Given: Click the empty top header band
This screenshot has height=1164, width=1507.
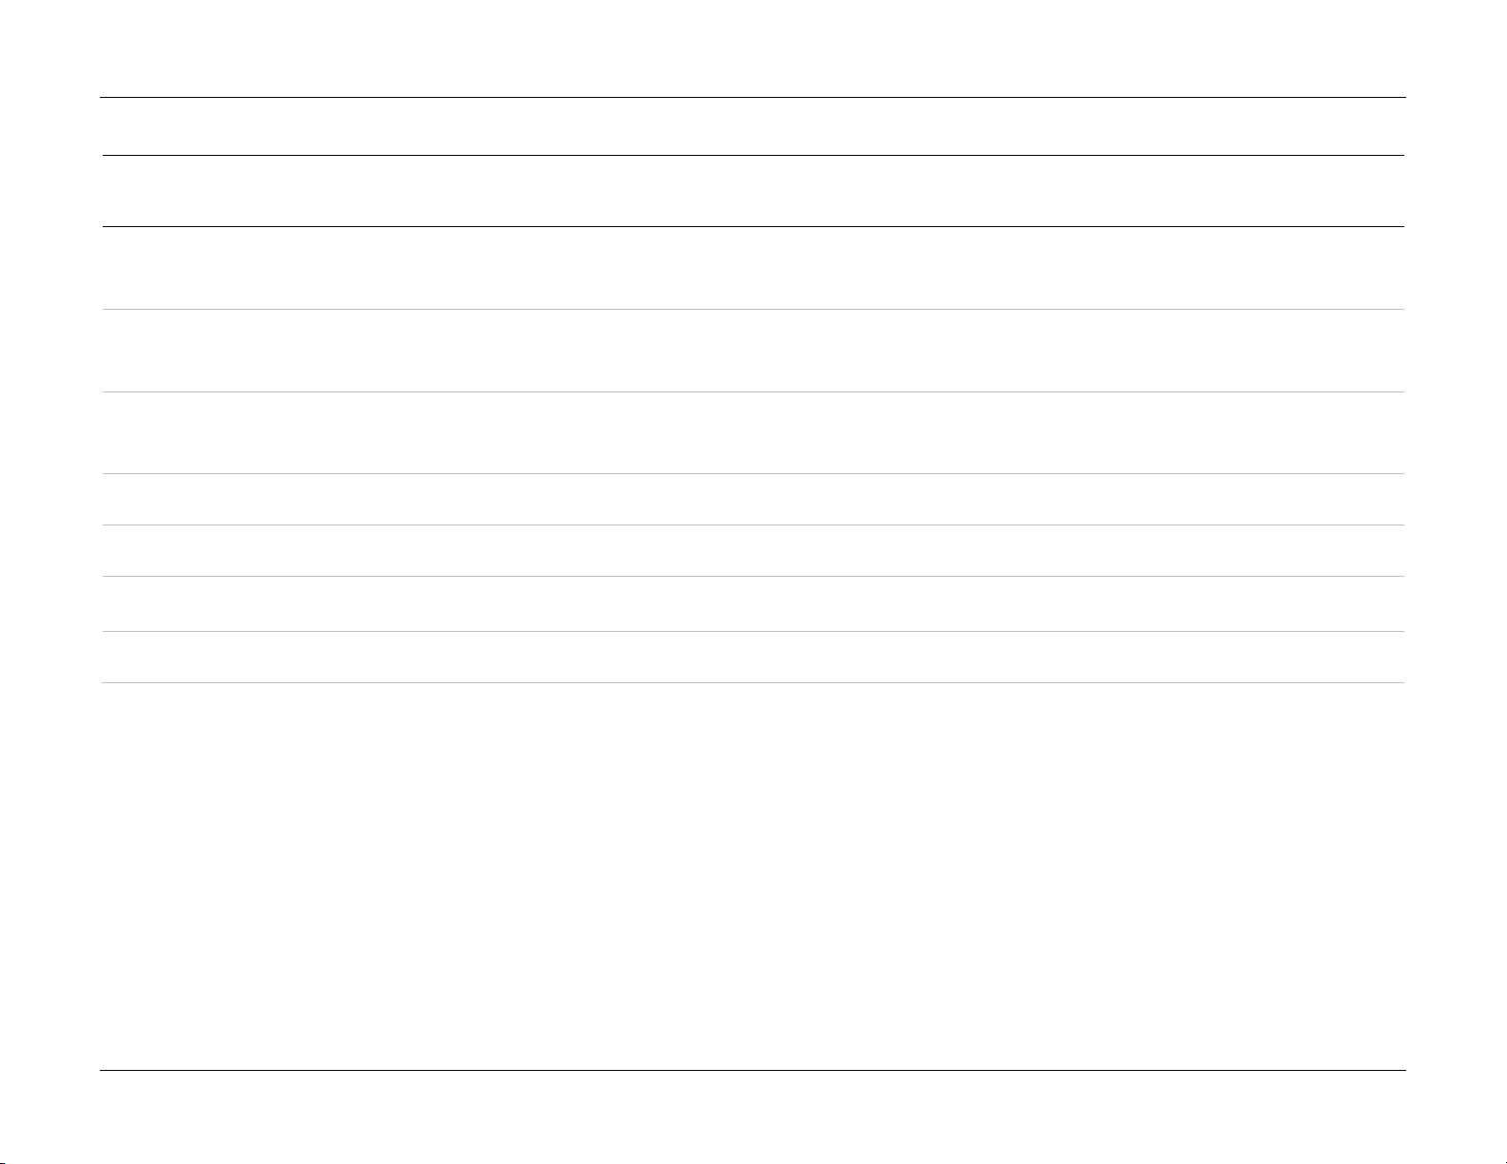Looking at the screenshot, I should coord(753,126).
